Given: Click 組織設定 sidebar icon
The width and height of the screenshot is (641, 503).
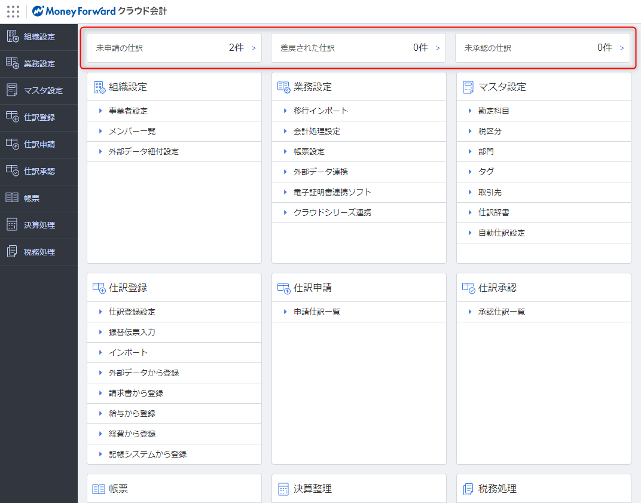Looking at the screenshot, I should (x=13, y=36).
